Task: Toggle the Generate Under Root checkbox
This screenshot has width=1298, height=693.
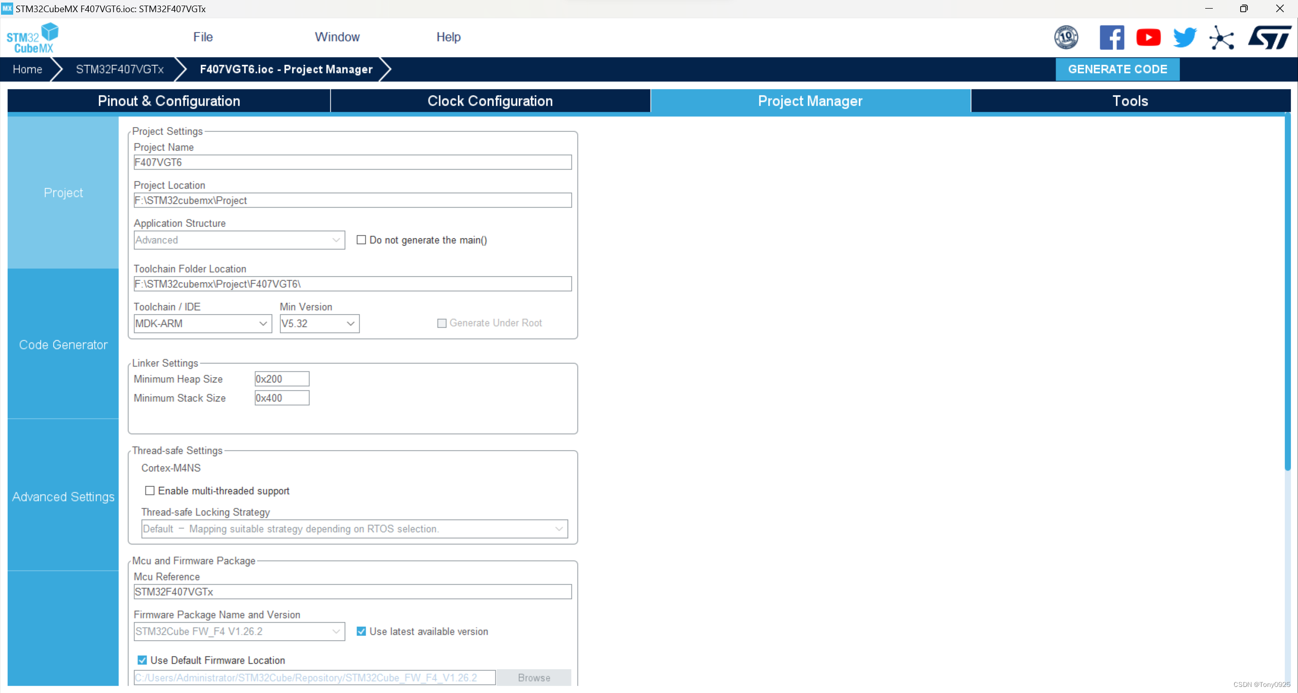Action: pyautogui.click(x=442, y=323)
